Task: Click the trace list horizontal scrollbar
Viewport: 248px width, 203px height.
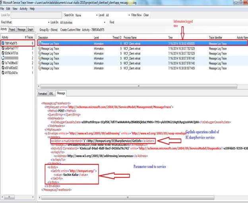Action: pos(139,86)
